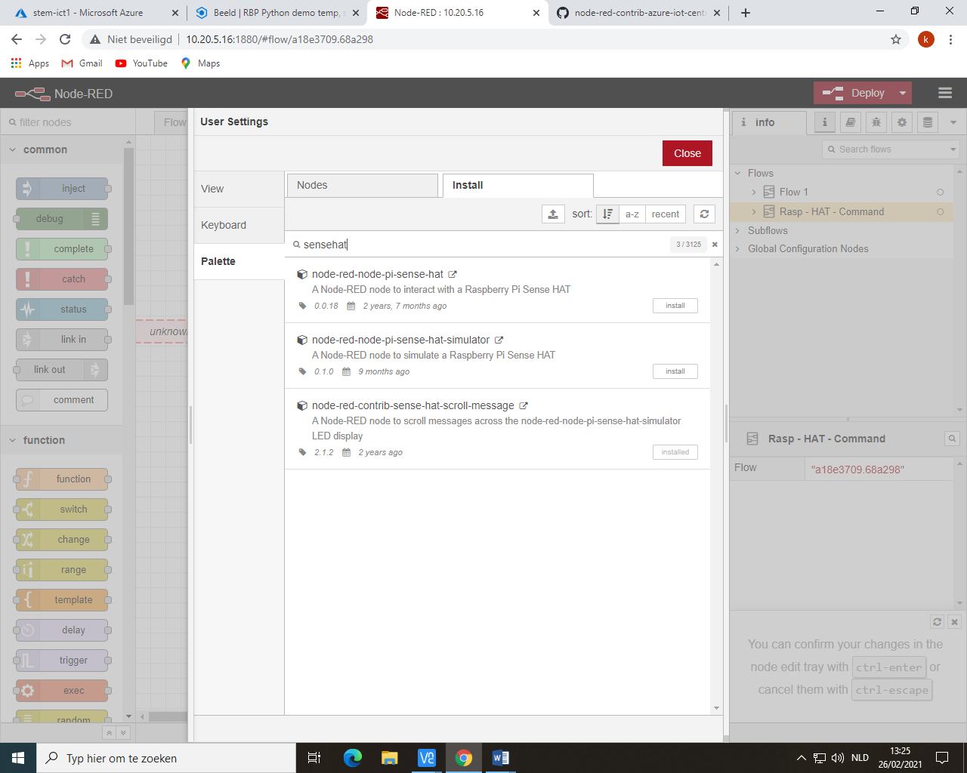967x773 pixels.
Task: Click the find-flow magnifier in info panel
Action: (x=952, y=439)
